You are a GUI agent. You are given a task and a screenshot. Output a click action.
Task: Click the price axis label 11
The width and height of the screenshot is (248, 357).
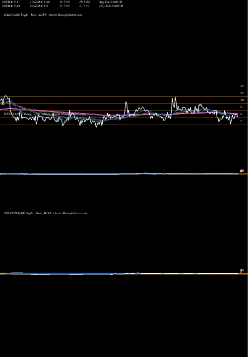242,93
